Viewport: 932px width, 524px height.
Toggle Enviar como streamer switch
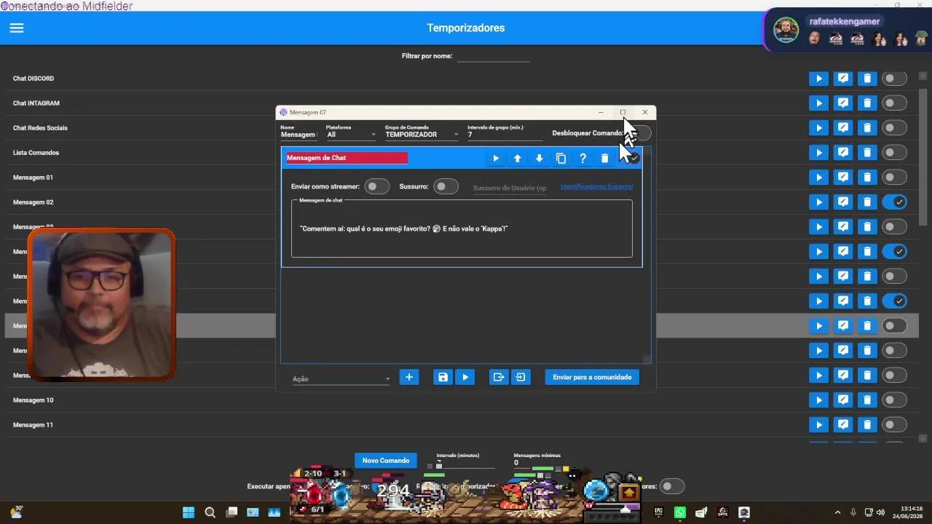[376, 187]
